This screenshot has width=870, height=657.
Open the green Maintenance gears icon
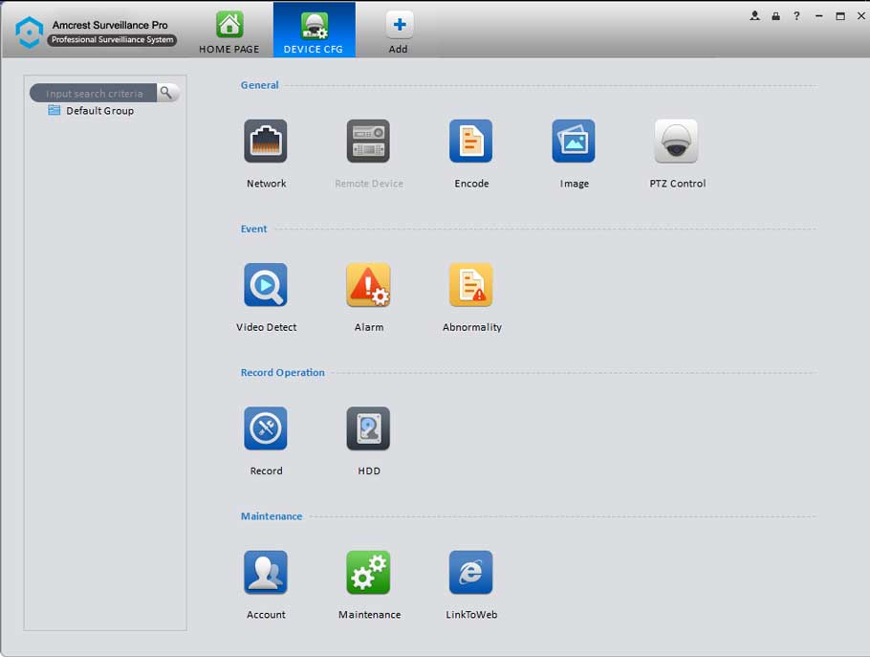tap(368, 572)
